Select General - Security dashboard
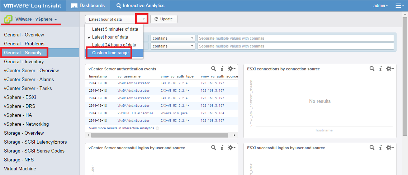 point(39,52)
